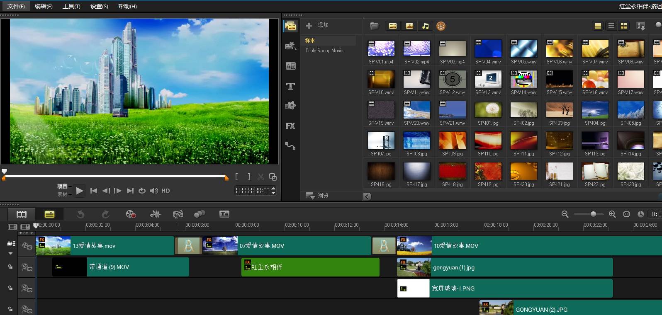Viewport: 662px width, 315px height.
Task: Collapse the library side panel arrow
Action: coord(367,196)
